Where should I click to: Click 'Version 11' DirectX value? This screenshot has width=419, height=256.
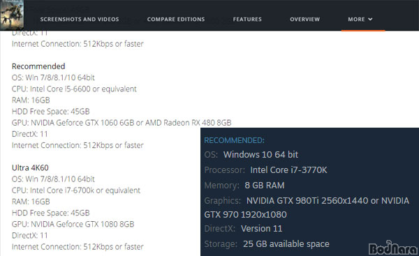point(261,229)
